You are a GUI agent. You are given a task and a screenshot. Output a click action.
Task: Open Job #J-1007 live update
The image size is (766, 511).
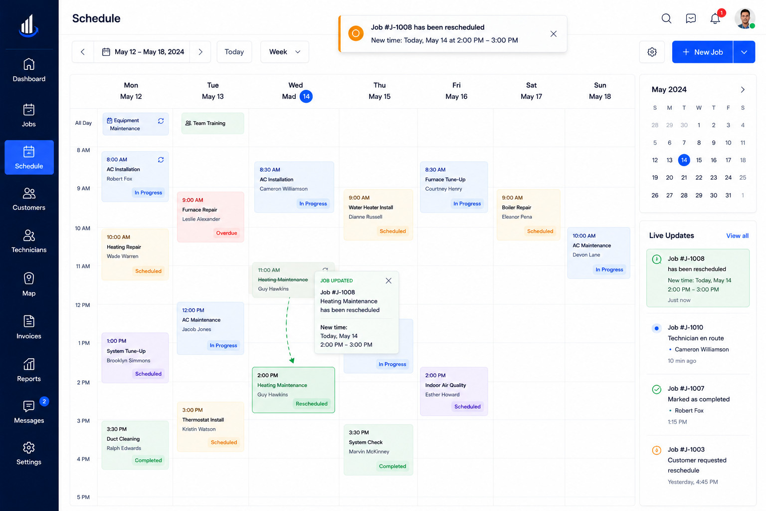click(698, 405)
